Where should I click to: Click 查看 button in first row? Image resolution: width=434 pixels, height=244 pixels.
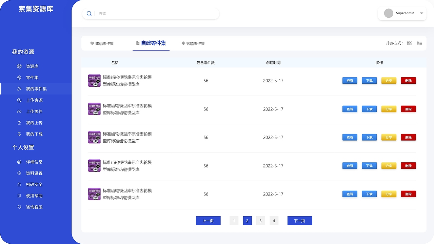click(x=350, y=81)
